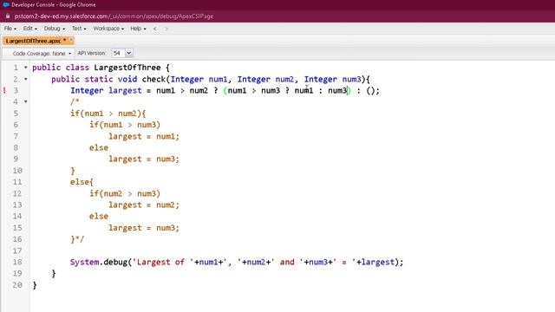Viewport: 555px width, 312px height.
Task: Click the error marker on line 3
Action: [x=4, y=90]
